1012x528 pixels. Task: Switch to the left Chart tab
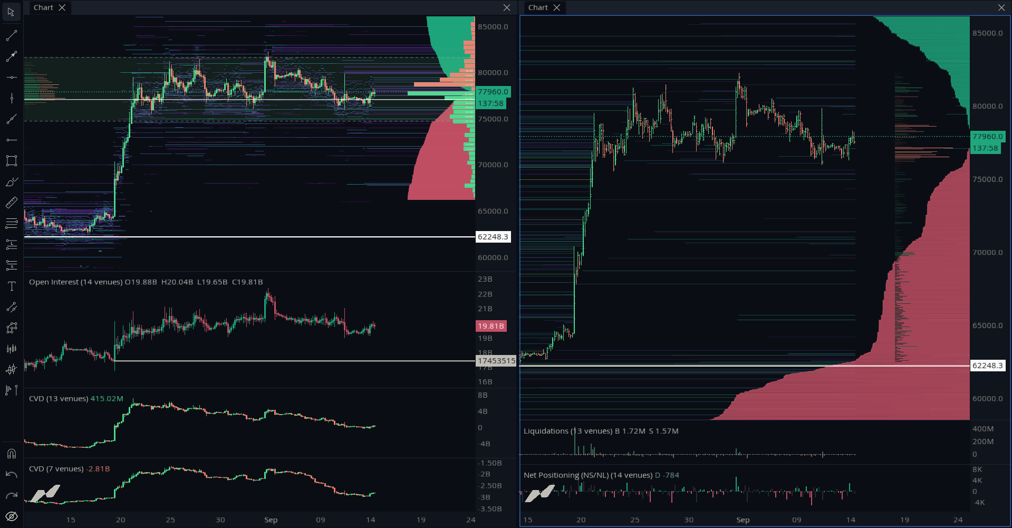tap(43, 7)
